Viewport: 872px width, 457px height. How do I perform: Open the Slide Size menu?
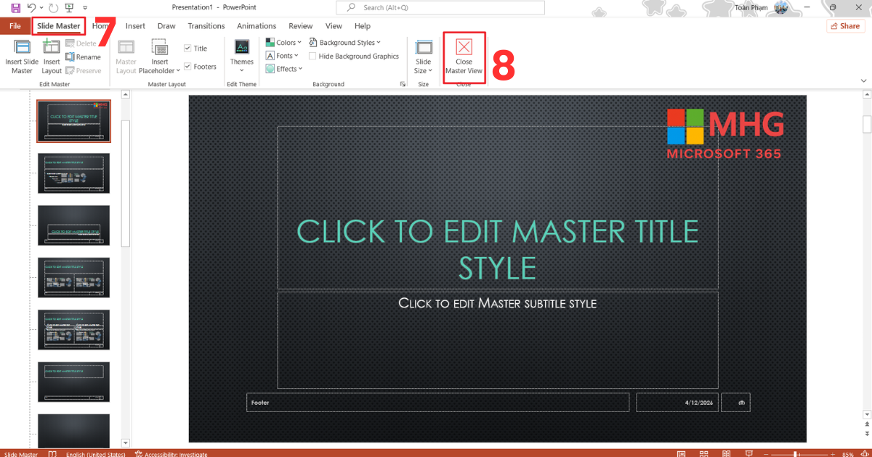pyautogui.click(x=423, y=57)
